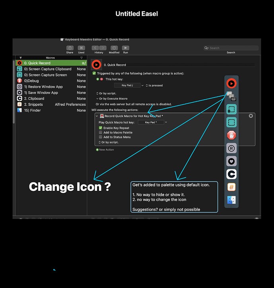Screen dimensions: 274x288
Task: Toggle the Triggered by any checkbox
Action: 94,73
